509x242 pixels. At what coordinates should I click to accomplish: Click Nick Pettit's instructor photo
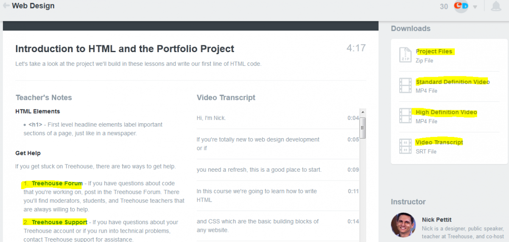tap(403, 225)
